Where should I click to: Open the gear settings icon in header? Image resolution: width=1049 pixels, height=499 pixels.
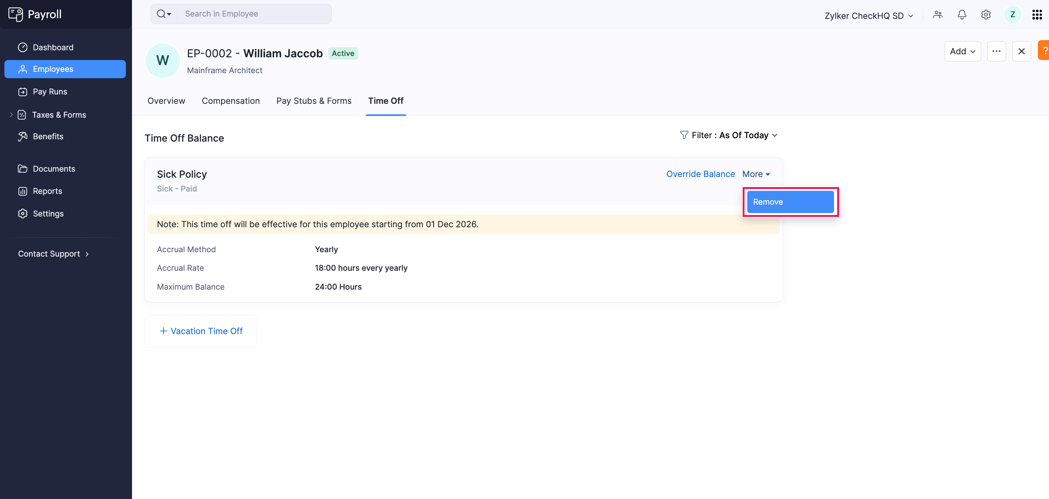pyautogui.click(x=986, y=15)
